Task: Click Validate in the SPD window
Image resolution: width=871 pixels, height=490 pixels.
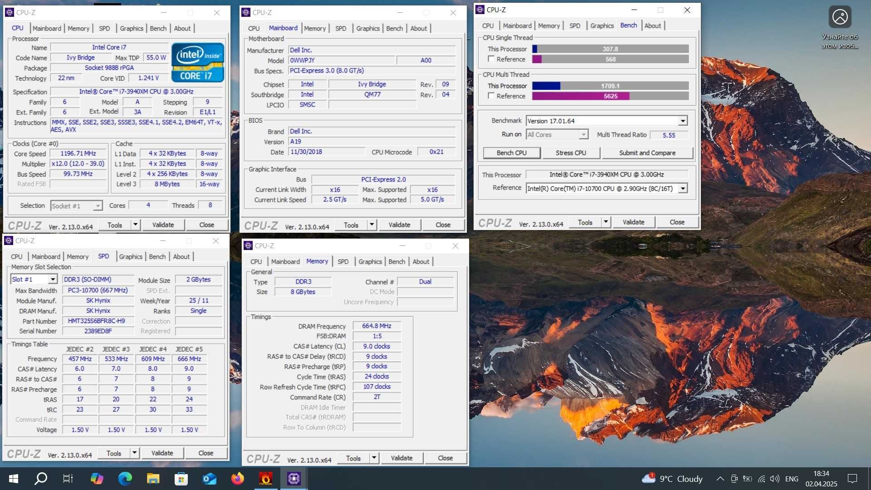Action: [162, 453]
